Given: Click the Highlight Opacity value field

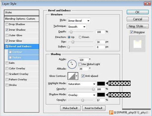Looking at the screenshot, I should point(100,89).
